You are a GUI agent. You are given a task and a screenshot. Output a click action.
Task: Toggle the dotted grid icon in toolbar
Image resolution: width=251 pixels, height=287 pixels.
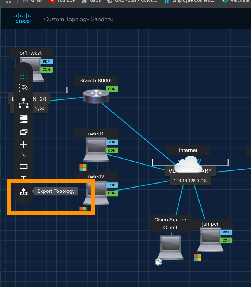(23, 76)
